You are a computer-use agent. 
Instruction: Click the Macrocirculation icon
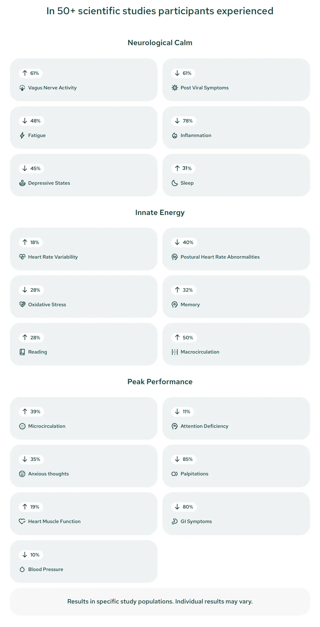pos(175,352)
